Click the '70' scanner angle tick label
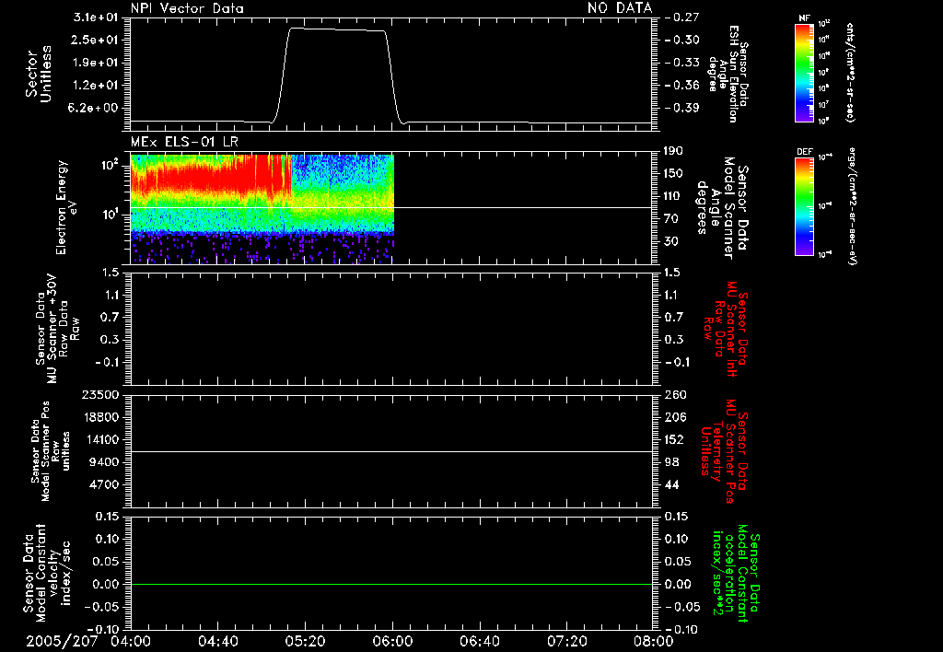943x652 pixels. tap(671, 219)
